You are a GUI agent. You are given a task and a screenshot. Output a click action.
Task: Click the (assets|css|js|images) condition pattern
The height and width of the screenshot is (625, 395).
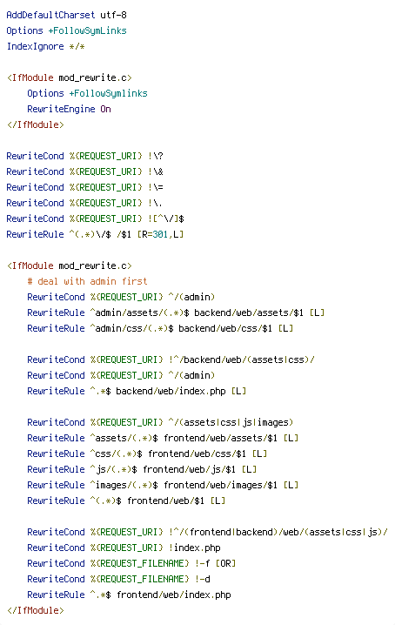click(230, 422)
